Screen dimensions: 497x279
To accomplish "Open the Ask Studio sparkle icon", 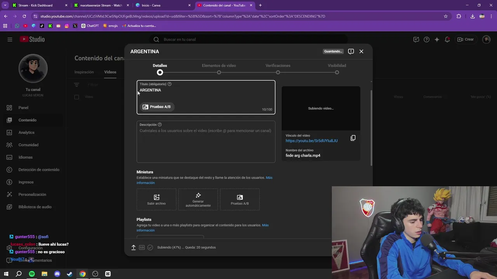I will (437, 40).
